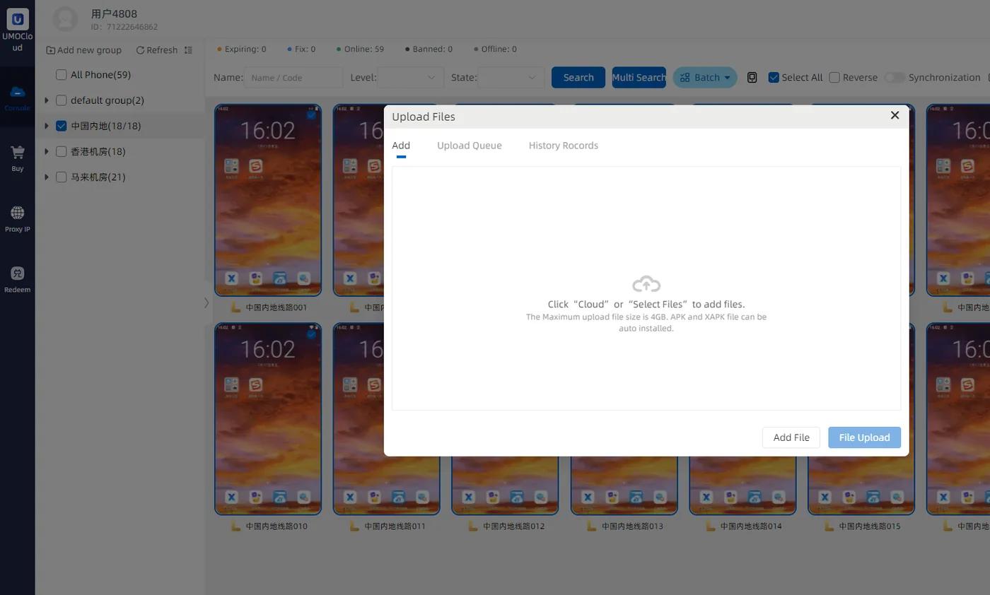Viewport: 990px width, 595px height.
Task: Open the Level dropdown
Action: [x=410, y=78]
